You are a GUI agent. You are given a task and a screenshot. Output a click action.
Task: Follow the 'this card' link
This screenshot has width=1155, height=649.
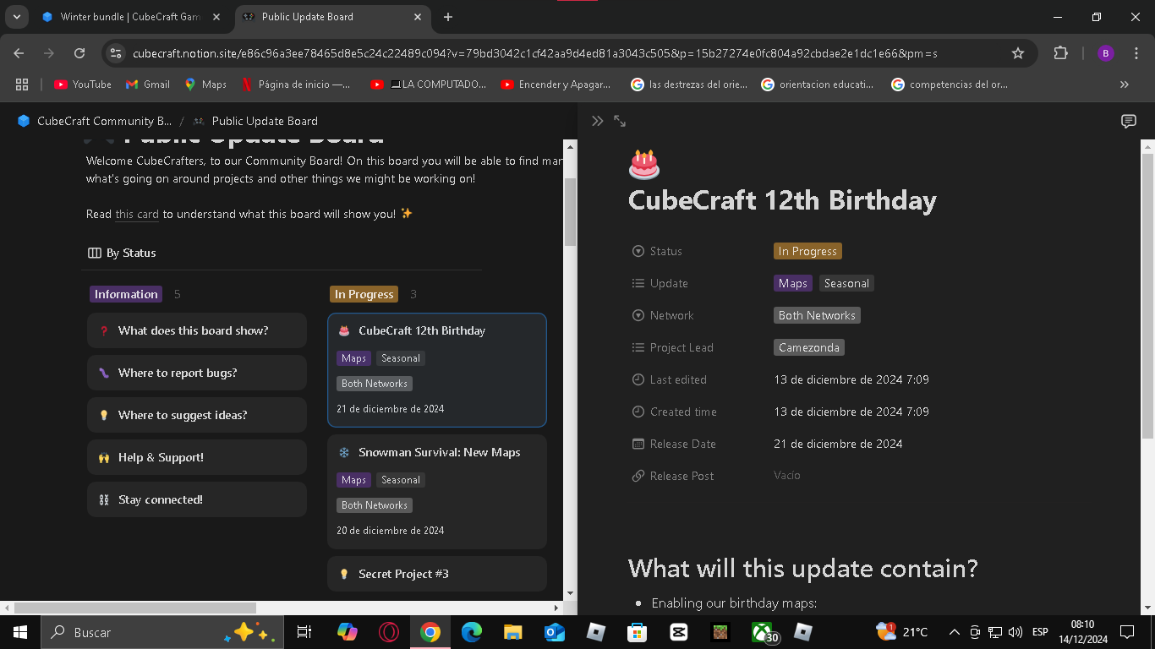pos(137,214)
